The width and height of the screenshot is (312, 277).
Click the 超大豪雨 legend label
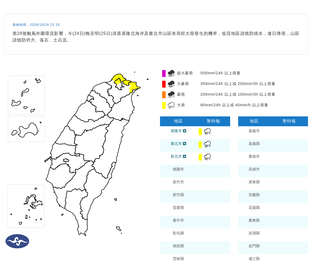pyautogui.click(x=185, y=73)
